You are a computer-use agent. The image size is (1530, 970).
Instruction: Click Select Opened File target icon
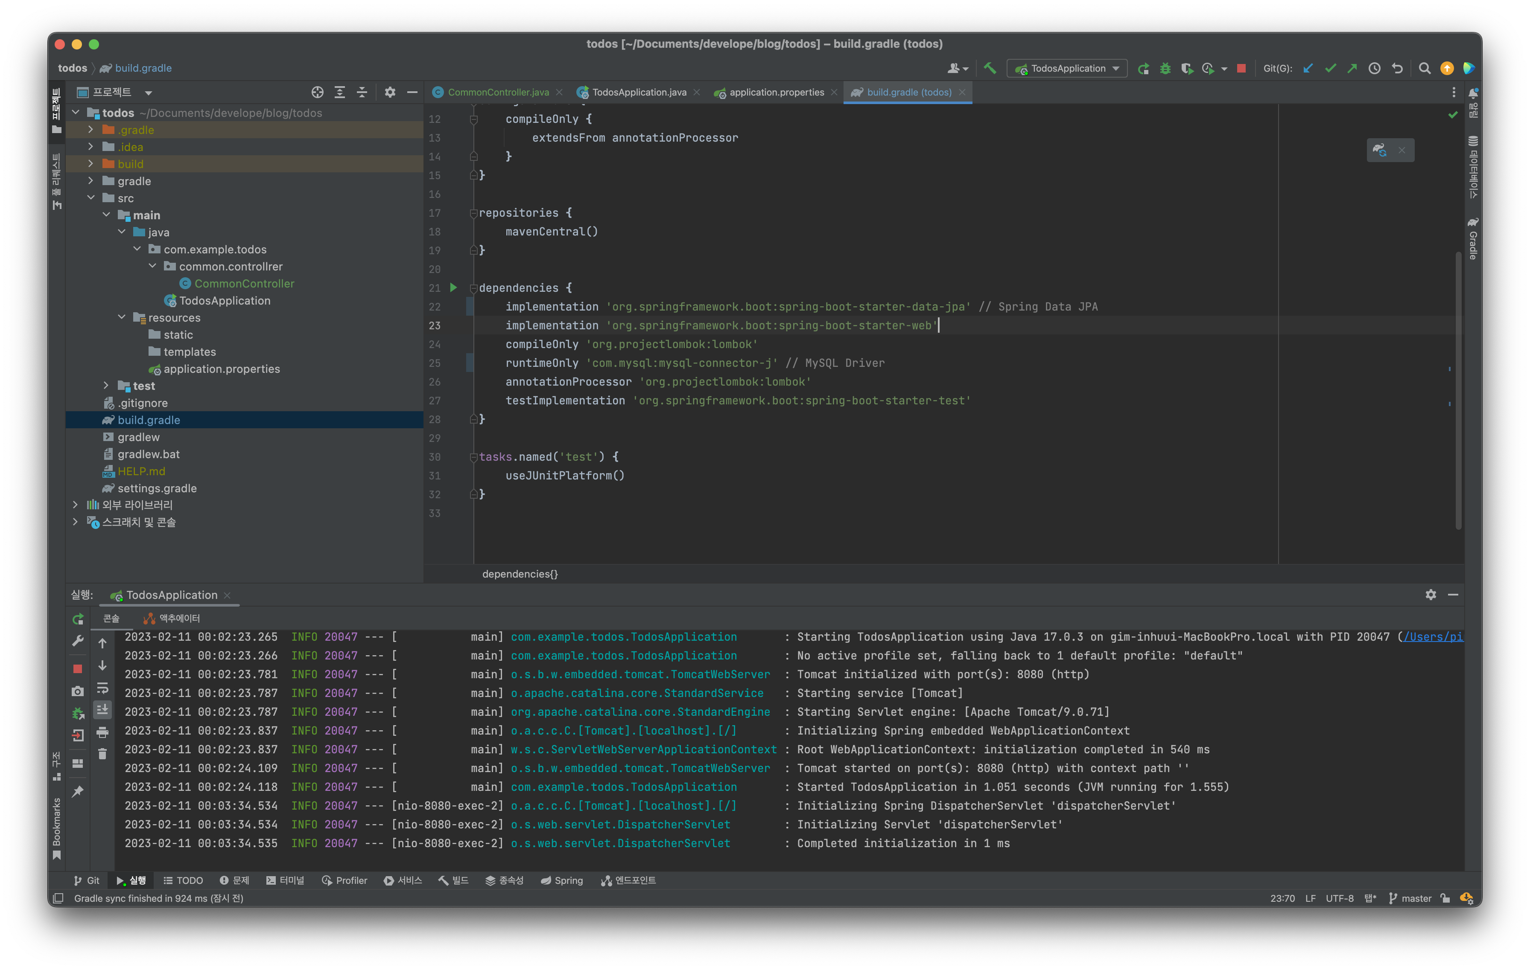pos(317,93)
